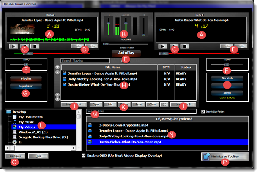The image size is (260, 175).
Task: Click video icon beside Jennifer Lopez playlist entry
Action: 65,73
